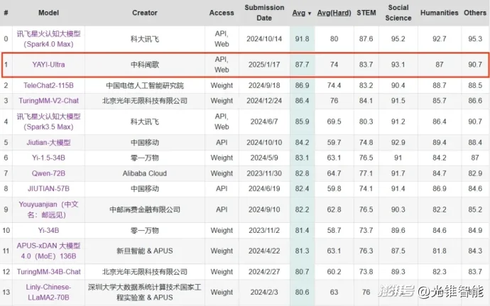
Task: Select the TuringMM-V2-Chat model link
Action: pyautogui.click(x=49, y=101)
